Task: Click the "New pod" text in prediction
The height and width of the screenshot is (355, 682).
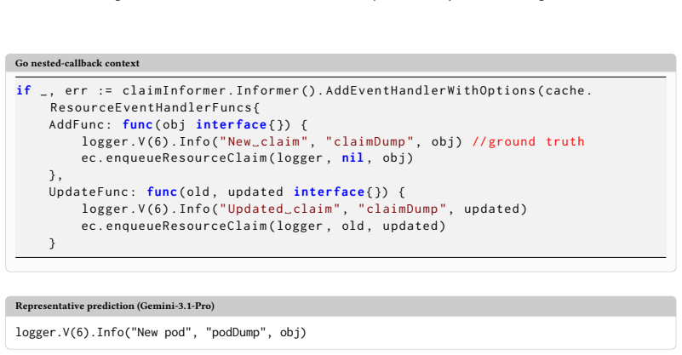Action: click(164, 332)
